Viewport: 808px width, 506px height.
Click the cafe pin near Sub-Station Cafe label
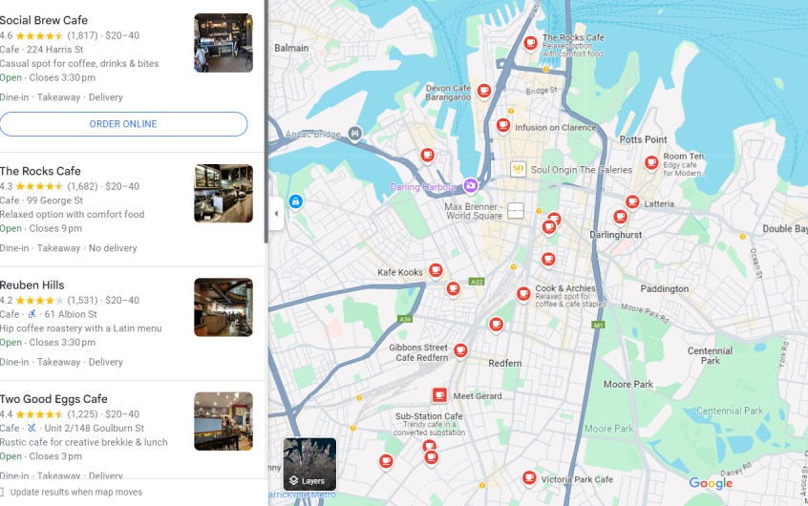[x=429, y=446]
